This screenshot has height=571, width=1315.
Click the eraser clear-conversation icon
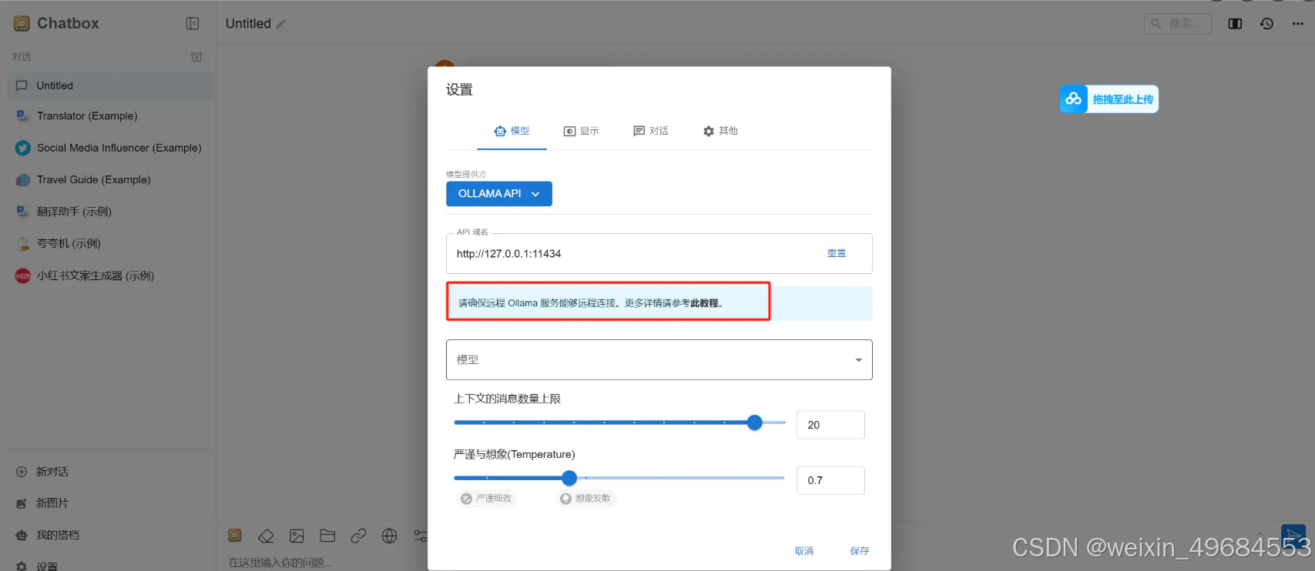266,536
